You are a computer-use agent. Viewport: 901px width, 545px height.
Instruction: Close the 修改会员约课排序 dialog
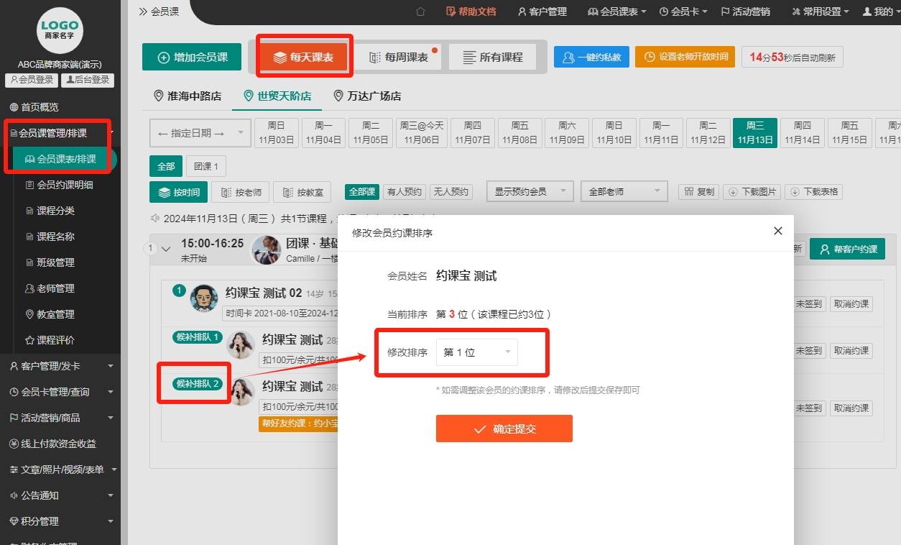coord(777,231)
